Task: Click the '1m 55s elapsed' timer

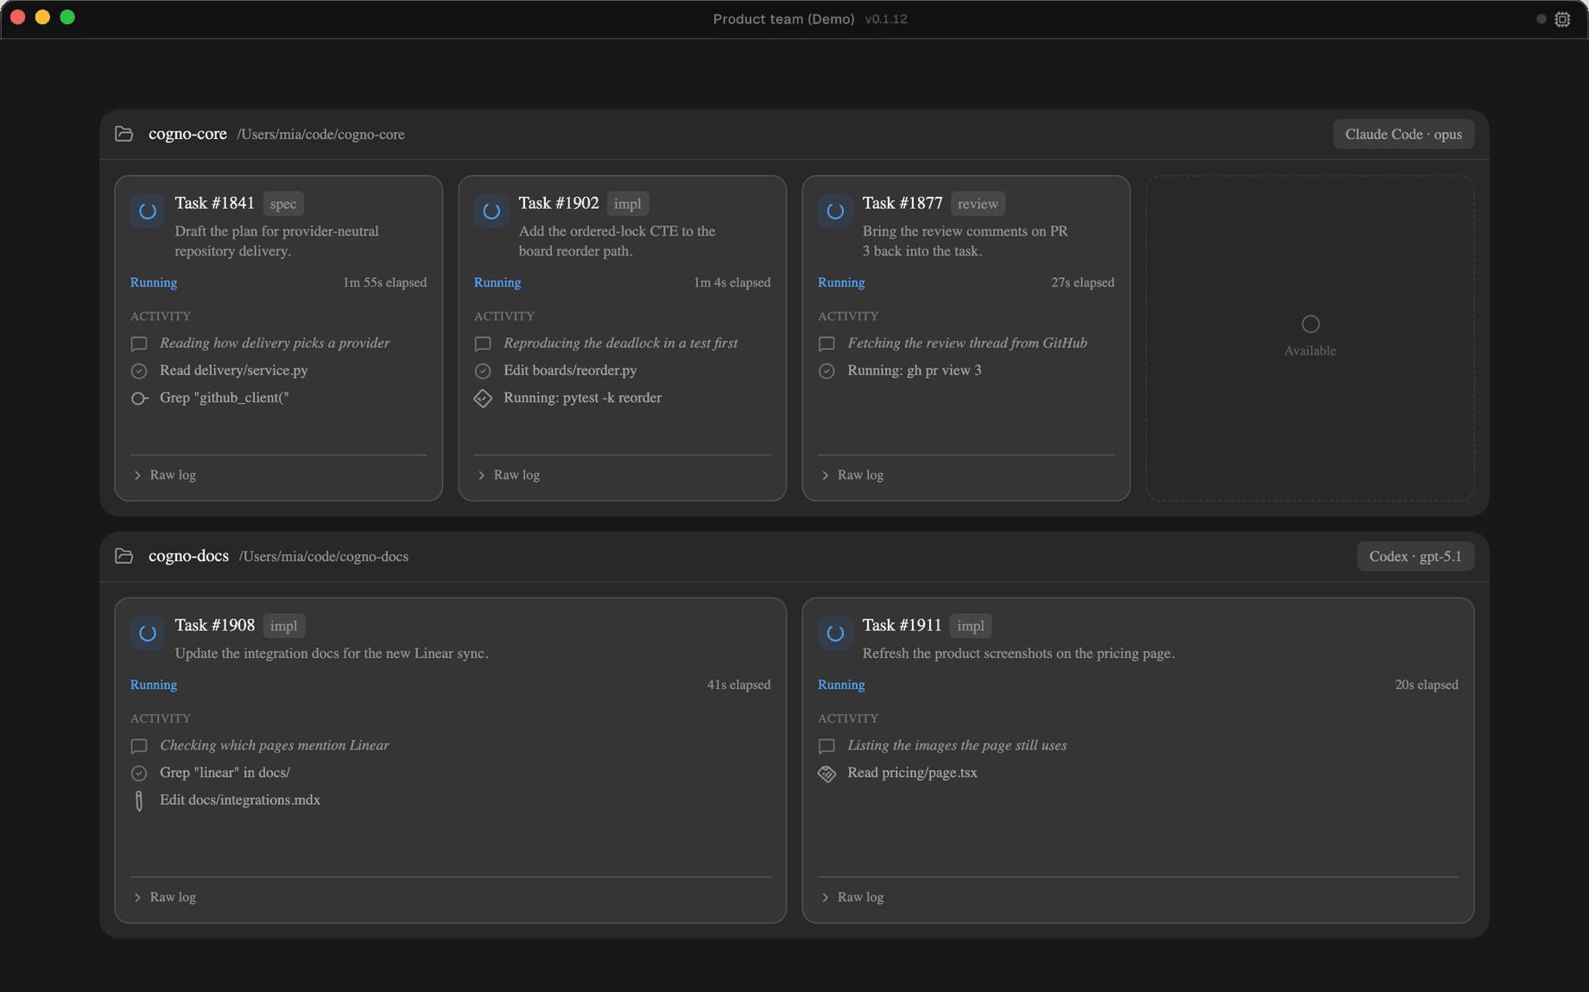Action: [x=385, y=282]
